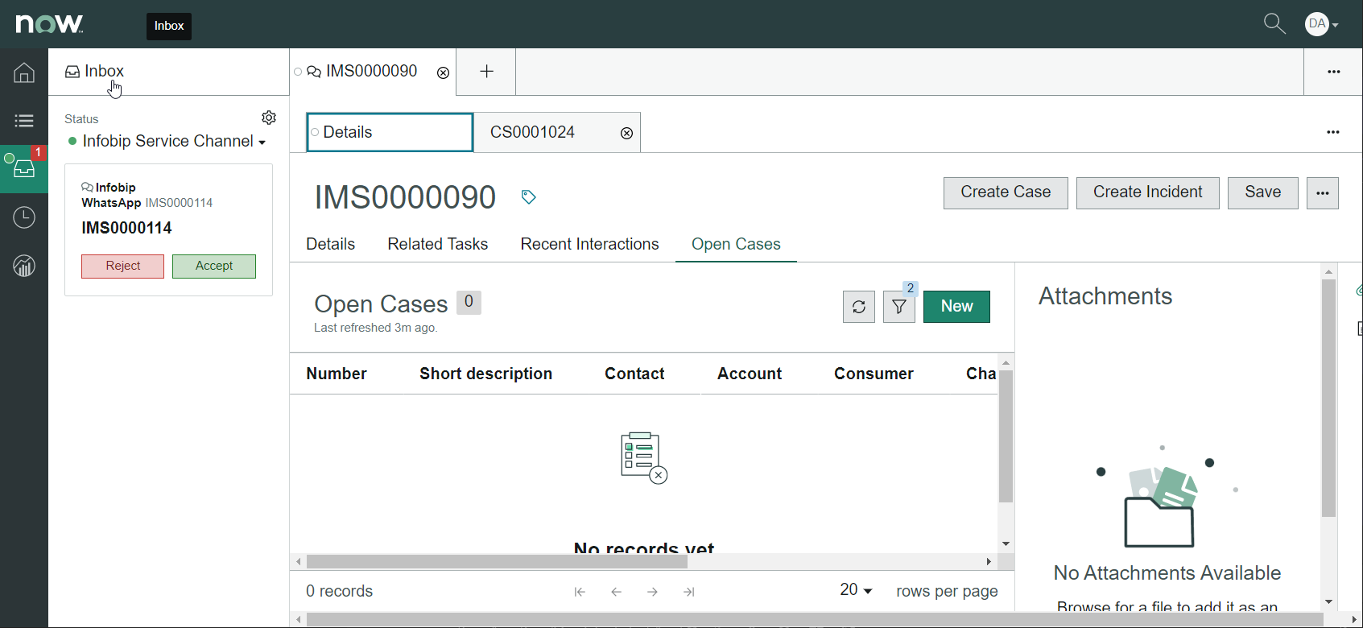Click the tag icon beside IMS0000090
Screen dimensions: 1363x628
(x=528, y=197)
